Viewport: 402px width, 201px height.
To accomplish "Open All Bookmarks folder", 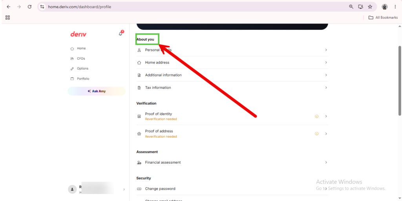I will click(x=383, y=18).
